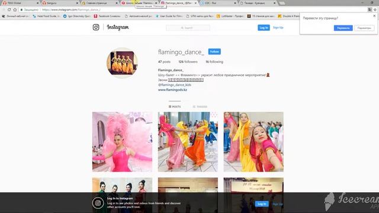Image resolution: width=379 pixels, height=213 pixels.
Task: Open the pink feather costume dancer post
Action: point(123,142)
